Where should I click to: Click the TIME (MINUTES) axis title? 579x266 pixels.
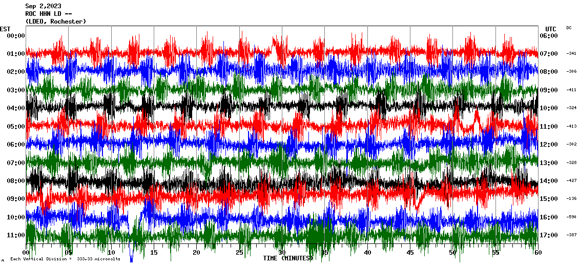pyautogui.click(x=287, y=258)
